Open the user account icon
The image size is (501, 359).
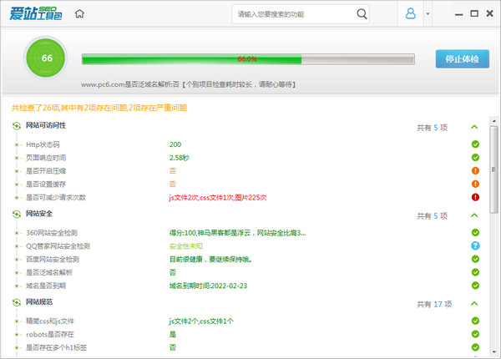pos(410,13)
